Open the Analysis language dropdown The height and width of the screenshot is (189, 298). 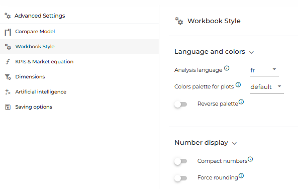[264, 70]
